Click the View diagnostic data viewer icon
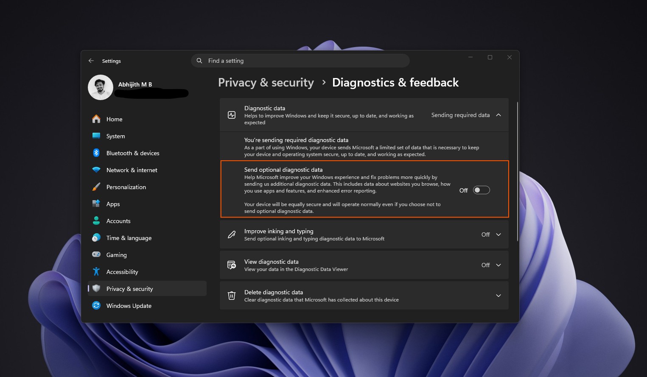 tap(232, 265)
